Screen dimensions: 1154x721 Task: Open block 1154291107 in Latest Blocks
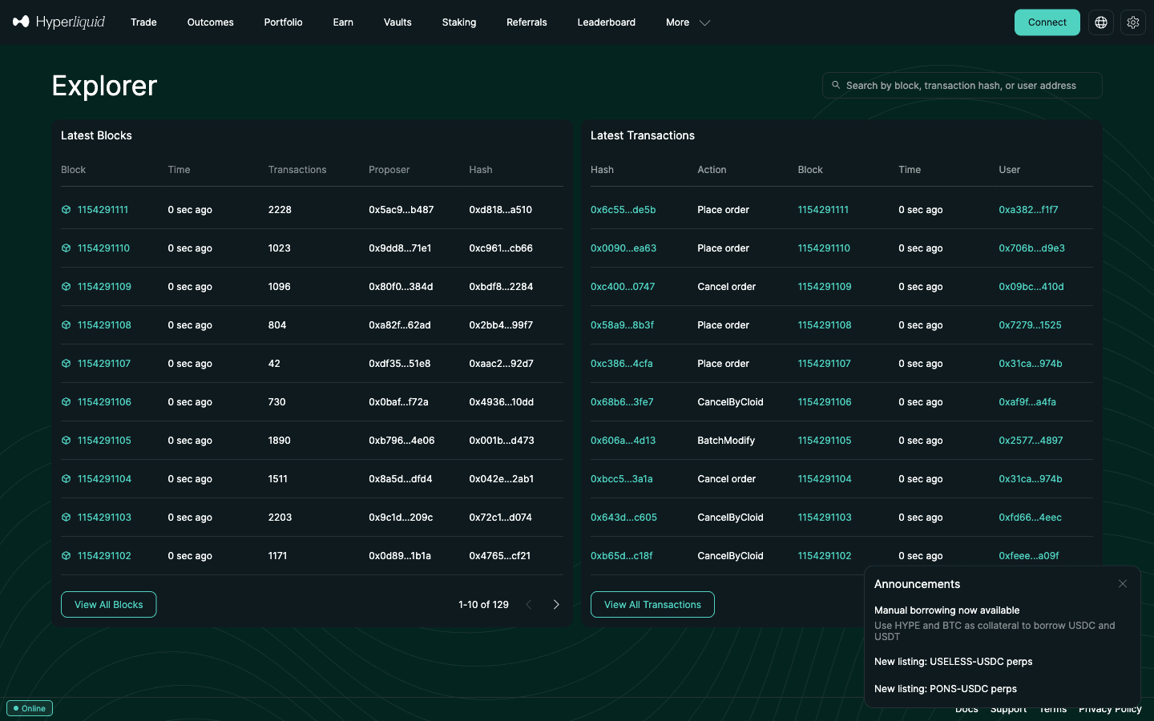tap(103, 364)
